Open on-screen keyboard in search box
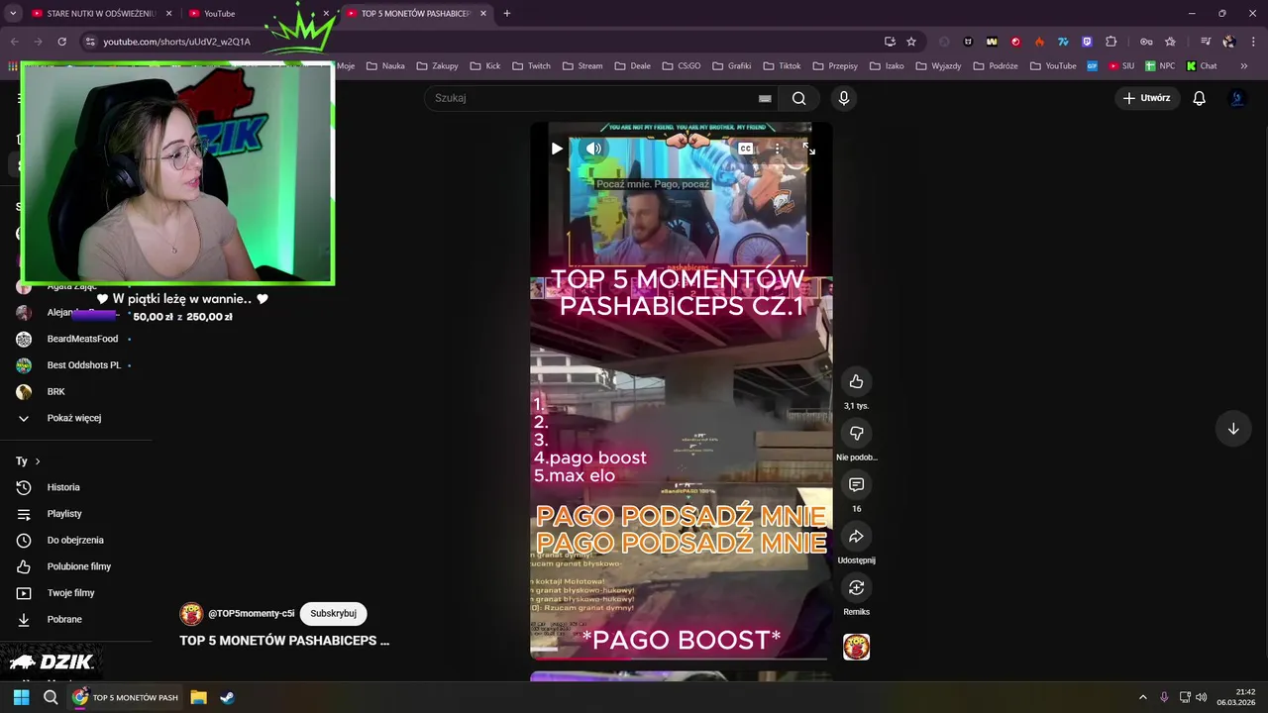The image size is (1268, 713). 765,98
